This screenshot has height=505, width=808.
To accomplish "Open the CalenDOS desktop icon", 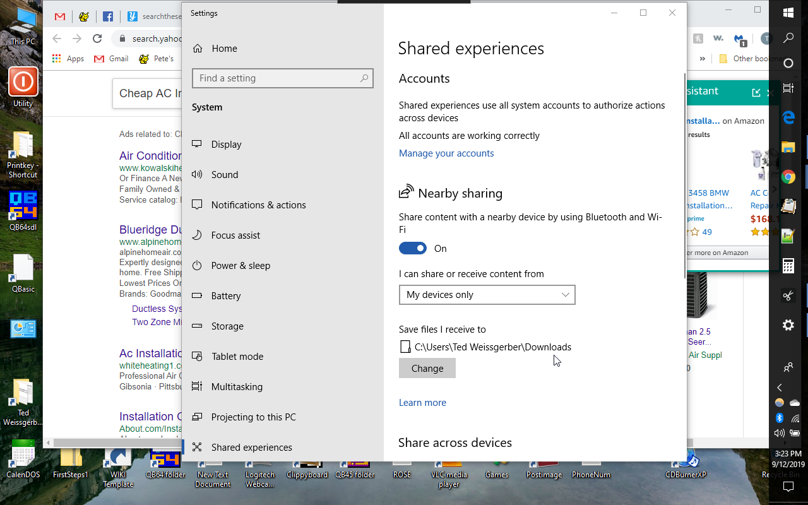I will [23, 459].
